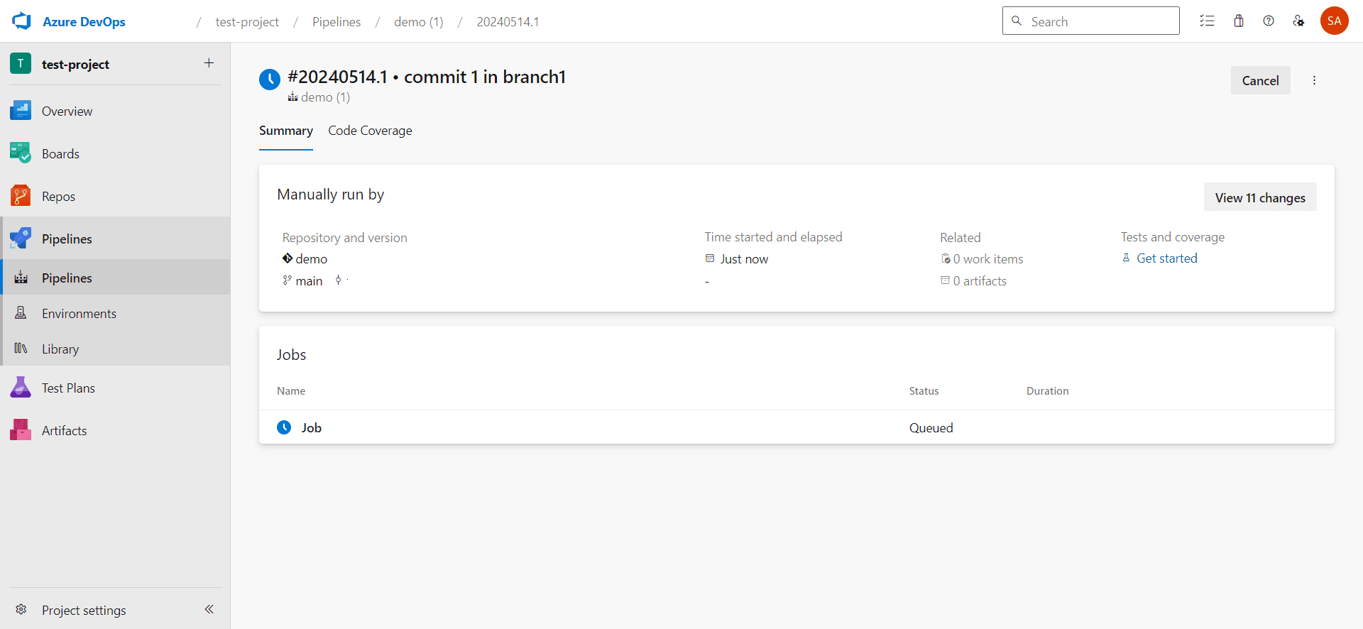Screen dimensions: 1363x629
Task: Click the Azure DevOps logo icon
Action: [x=21, y=21]
